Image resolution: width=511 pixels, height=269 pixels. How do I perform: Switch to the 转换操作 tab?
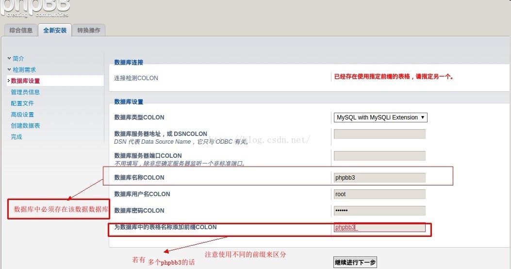coord(89,30)
